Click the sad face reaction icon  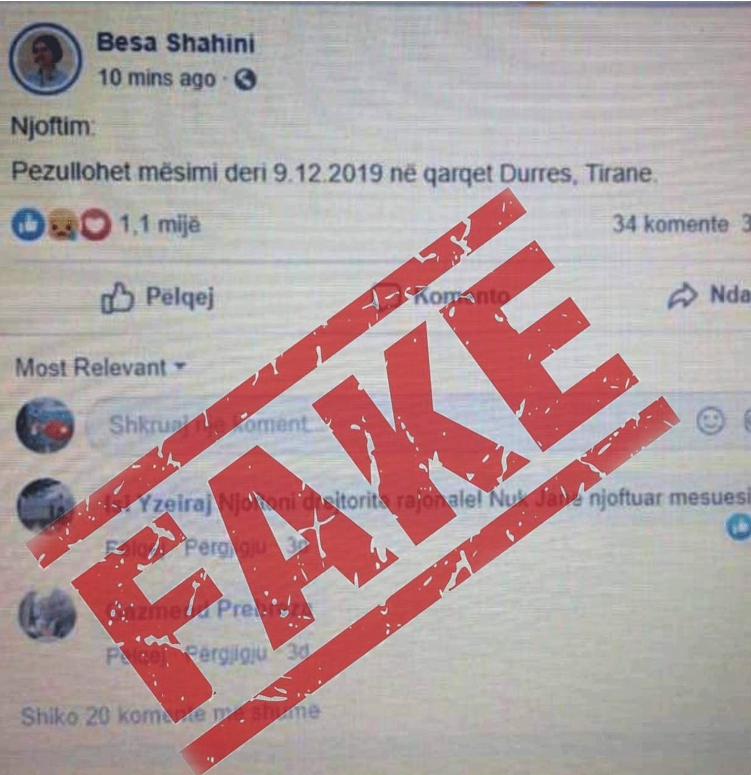pos(62,224)
